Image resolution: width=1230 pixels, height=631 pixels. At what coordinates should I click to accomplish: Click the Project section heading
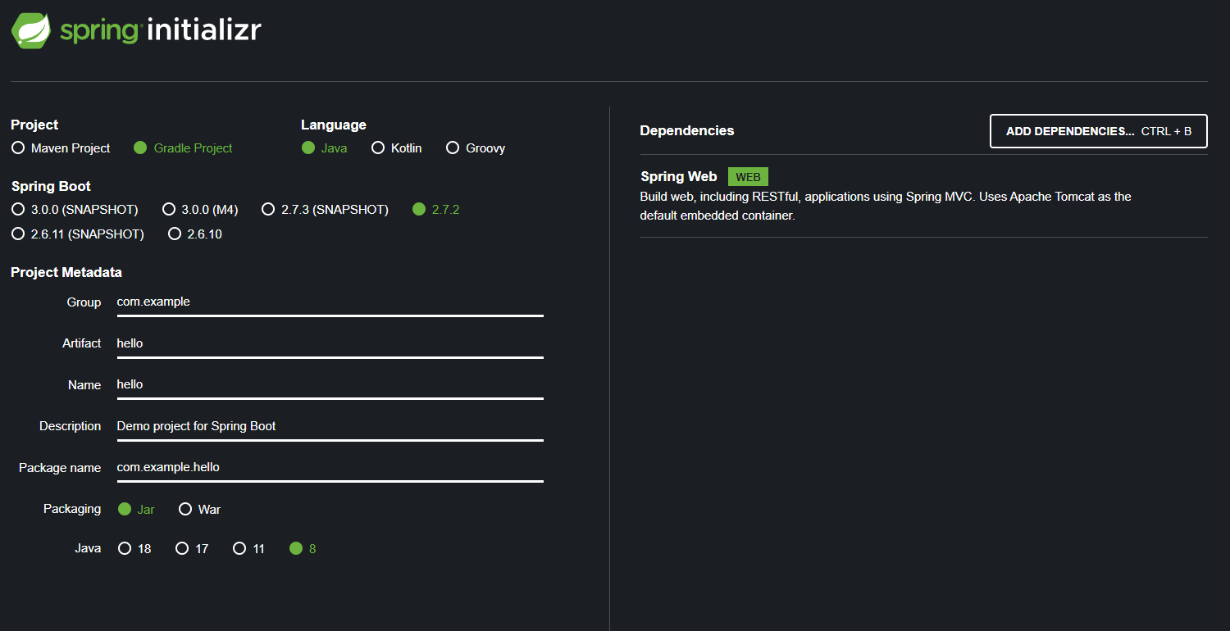pyautogui.click(x=34, y=125)
